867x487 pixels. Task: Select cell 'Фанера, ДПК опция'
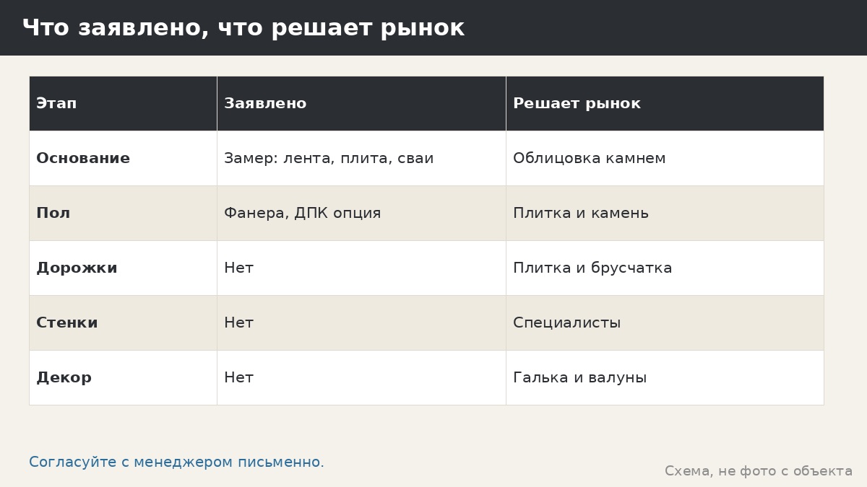coord(361,213)
